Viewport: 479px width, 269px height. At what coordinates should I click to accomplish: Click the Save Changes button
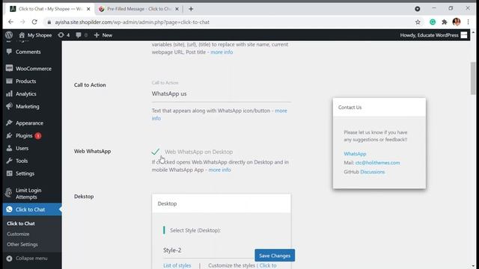tap(275, 256)
